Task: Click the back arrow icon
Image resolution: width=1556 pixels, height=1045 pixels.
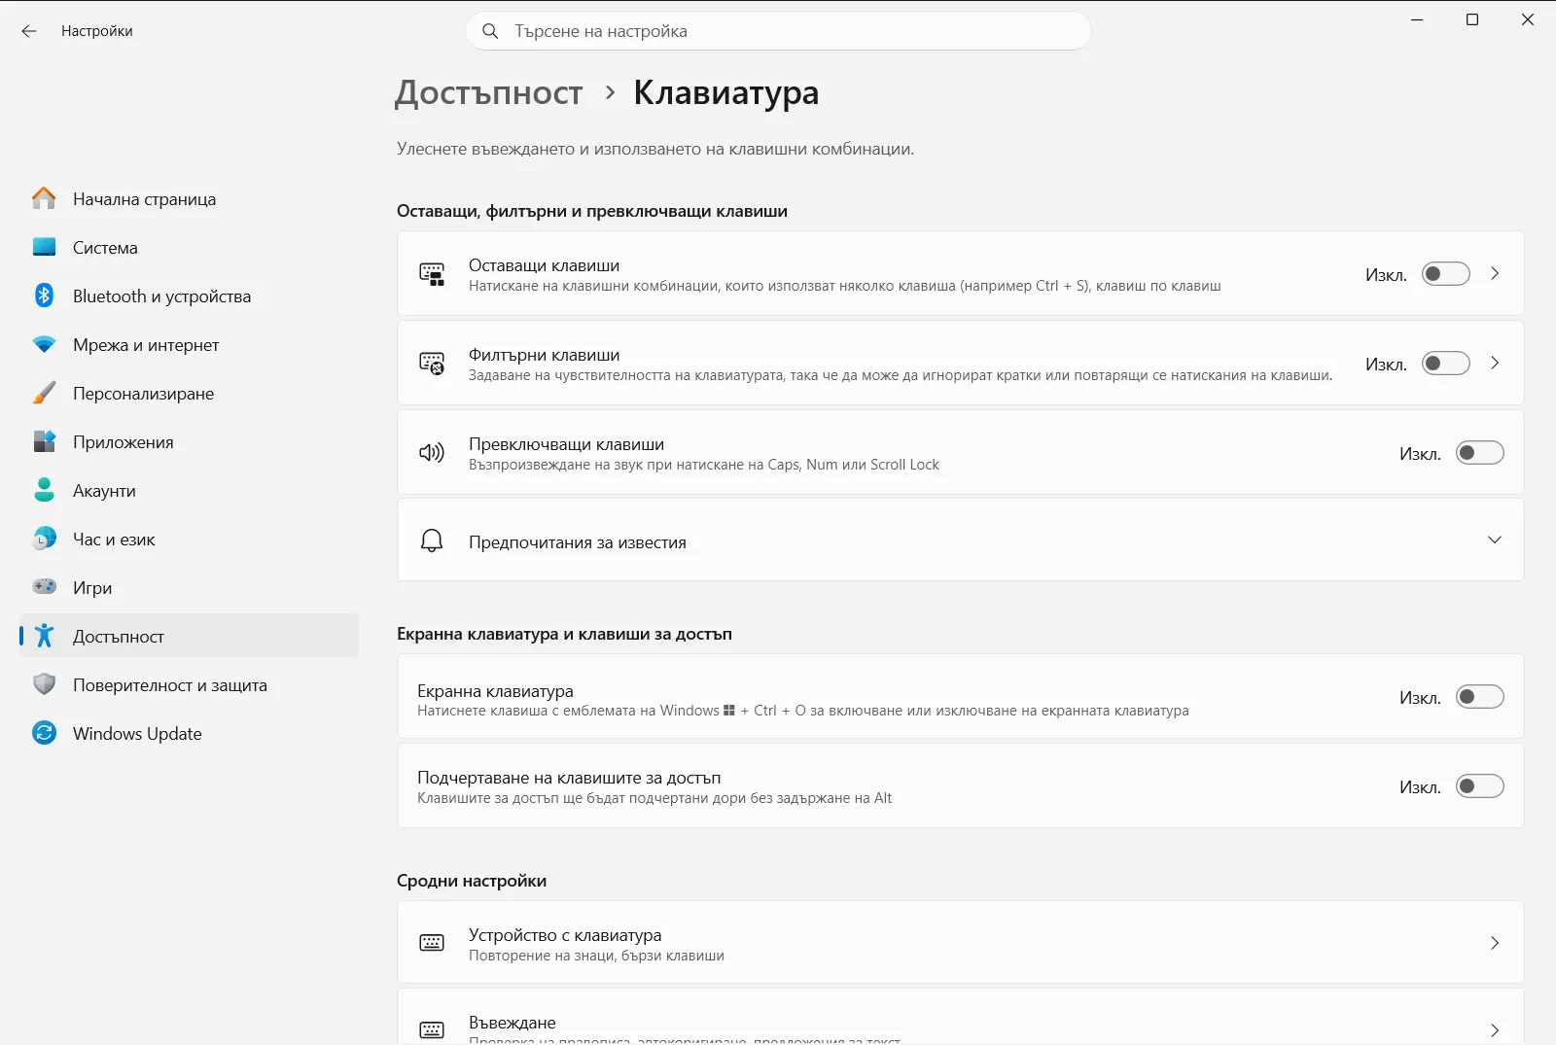Action: tap(29, 31)
